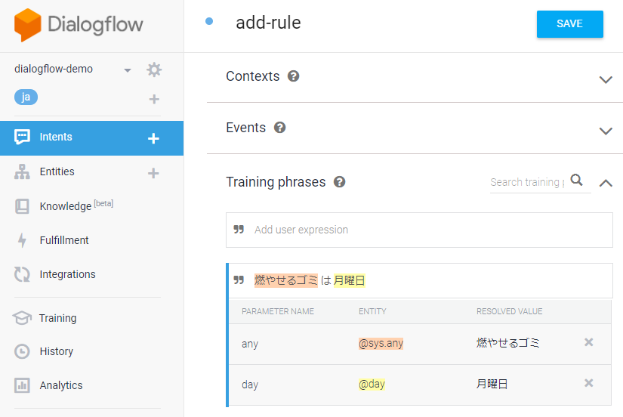Add a new entity with plus icon
This screenshot has height=417, width=623.
pyautogui.click(x=153, y=173)
